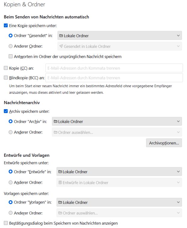The height and width of the screenshot is (228, 187).
Task: Select 'Anderer Ordner' radio for Entwürfe
Action: point(11,182)
